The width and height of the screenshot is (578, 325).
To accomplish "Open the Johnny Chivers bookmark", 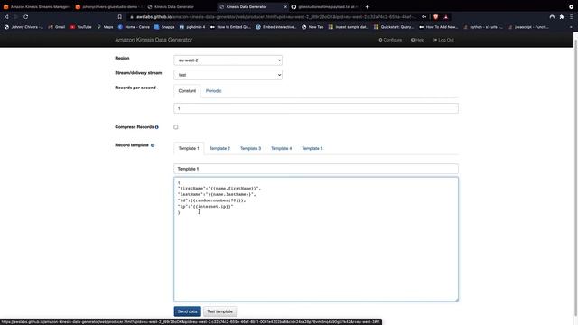I will [23, 27].
